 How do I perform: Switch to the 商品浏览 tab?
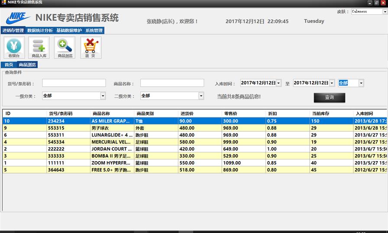click(27, 65)
